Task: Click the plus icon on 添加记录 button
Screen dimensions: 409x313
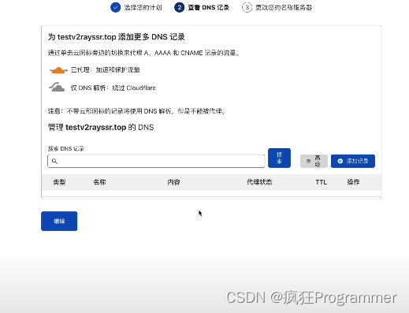Action: (x=340, y=161)
